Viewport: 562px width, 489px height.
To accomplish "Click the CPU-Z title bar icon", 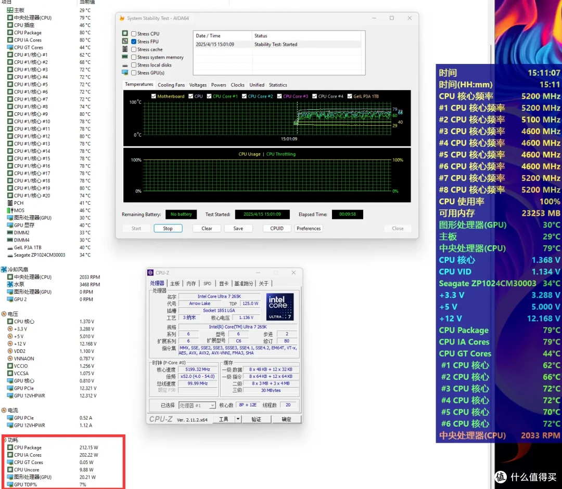I will [x=150, y=273].
